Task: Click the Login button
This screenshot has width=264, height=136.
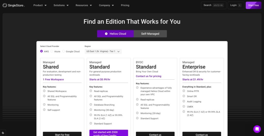Action: coord(236,5)
